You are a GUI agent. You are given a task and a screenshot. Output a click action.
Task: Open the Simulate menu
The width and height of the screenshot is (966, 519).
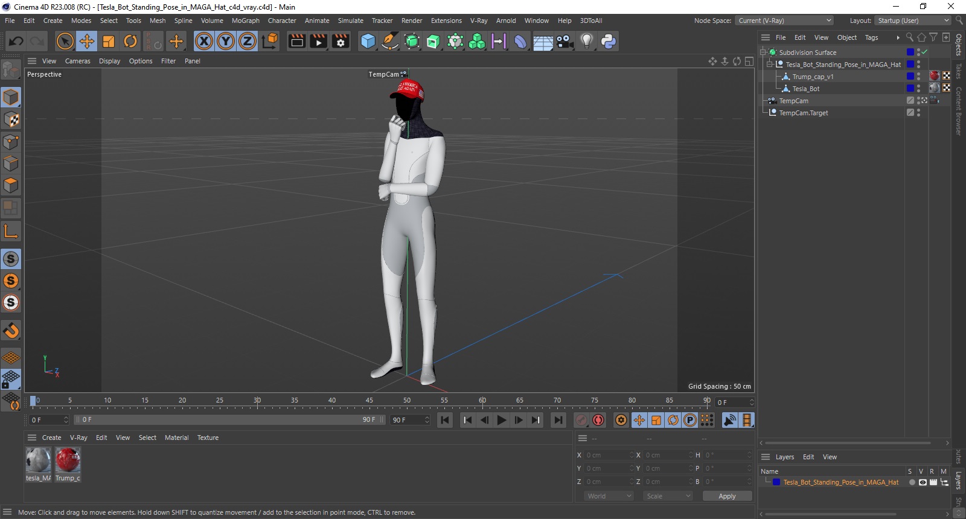350,21
